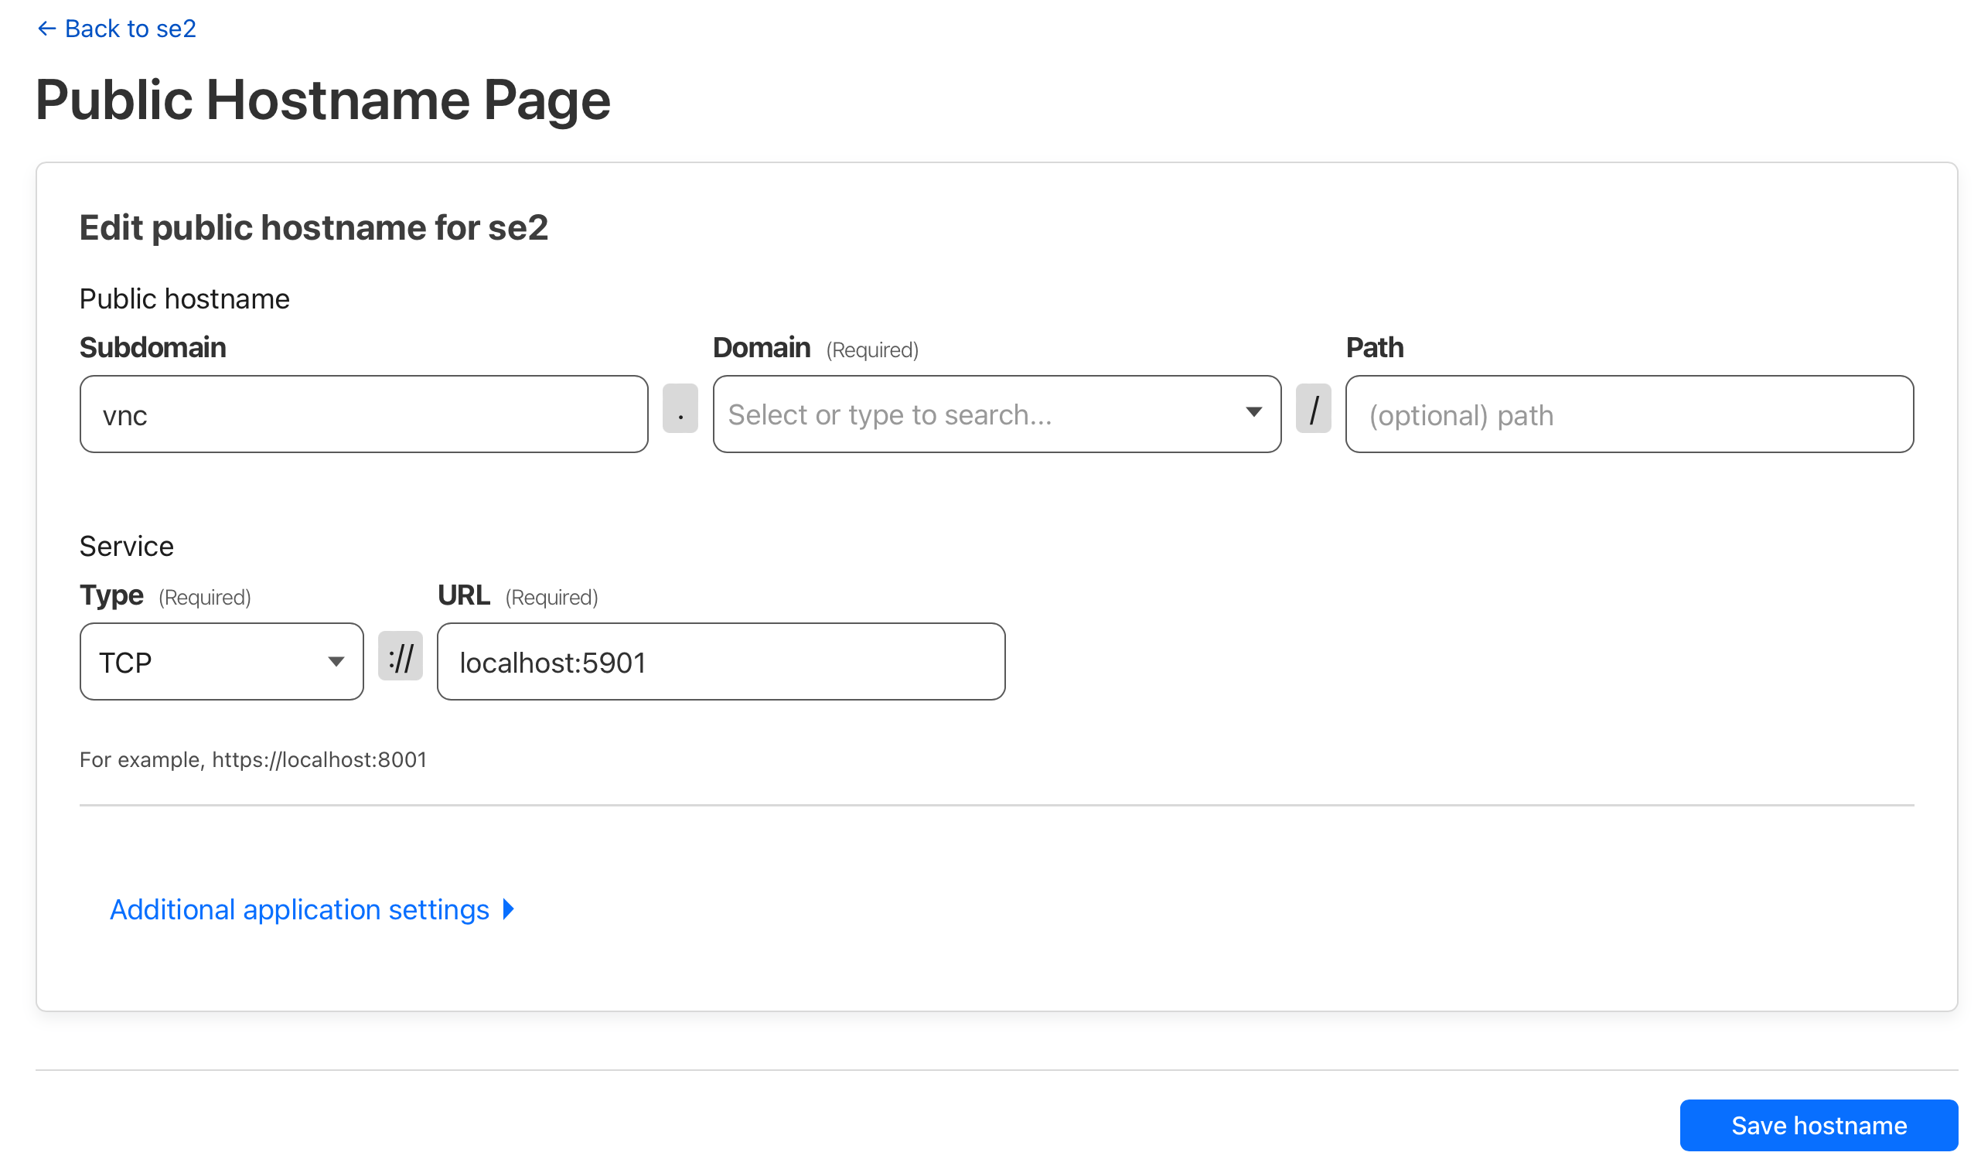Click the 'Edit public hostname for se2' title
This screenshot has width=1981, height=1166.
(314, 228)
